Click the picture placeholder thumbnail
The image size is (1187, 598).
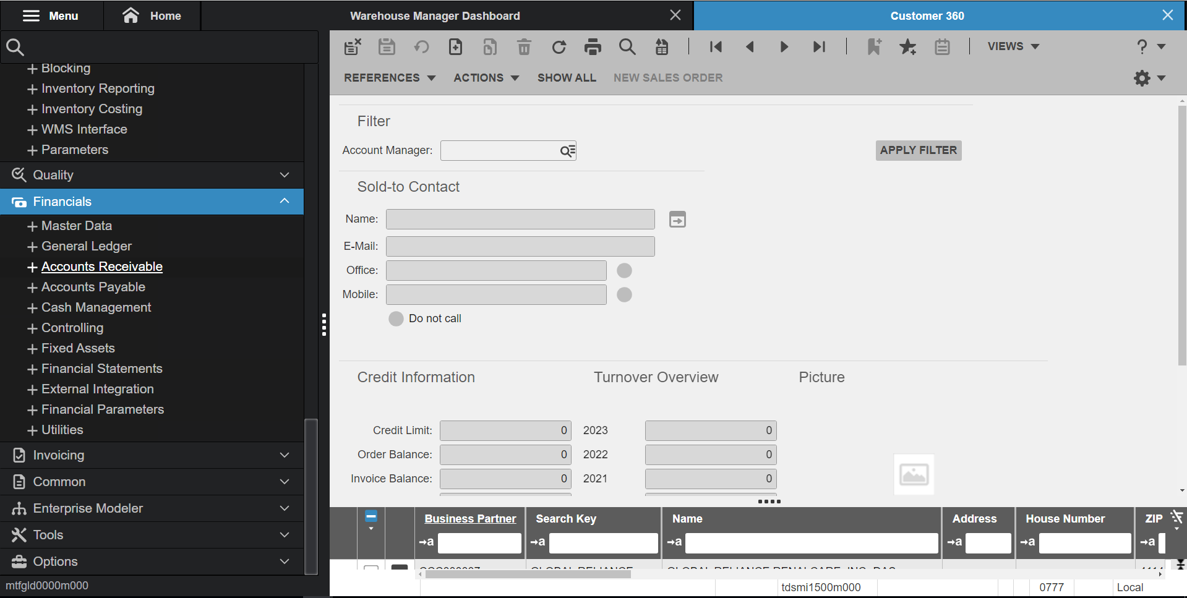(914, 474)
